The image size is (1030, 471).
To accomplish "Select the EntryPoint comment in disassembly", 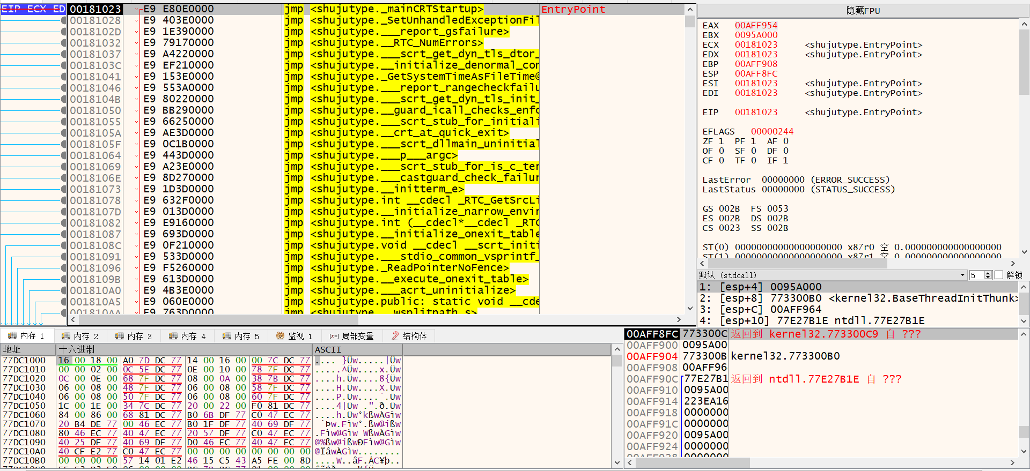I will (573, 9).
